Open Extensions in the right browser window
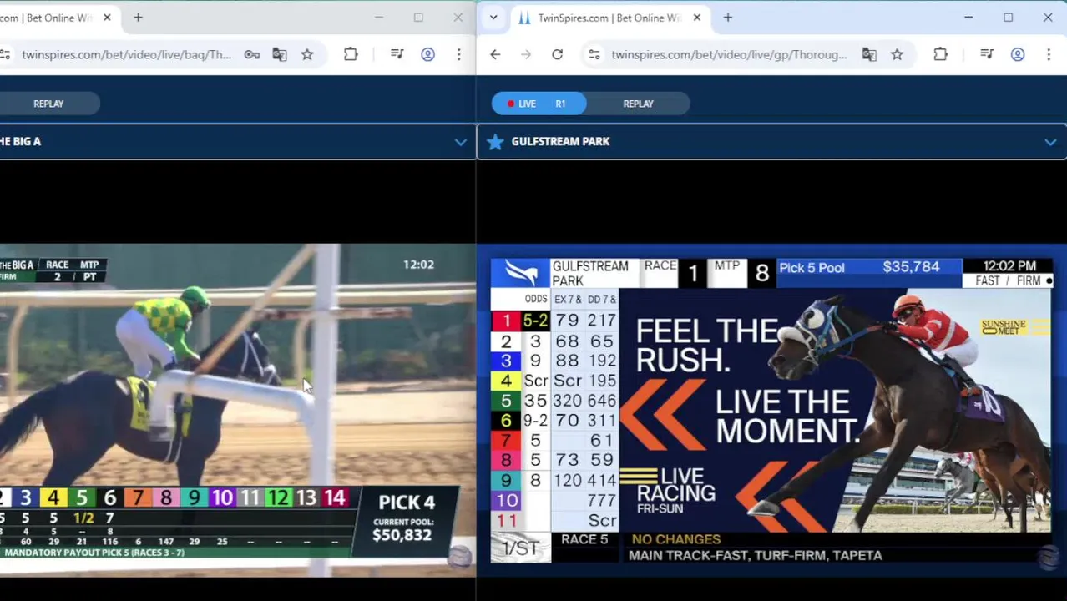This screenshot has width=1067, height=601. (x=940, y=55)
